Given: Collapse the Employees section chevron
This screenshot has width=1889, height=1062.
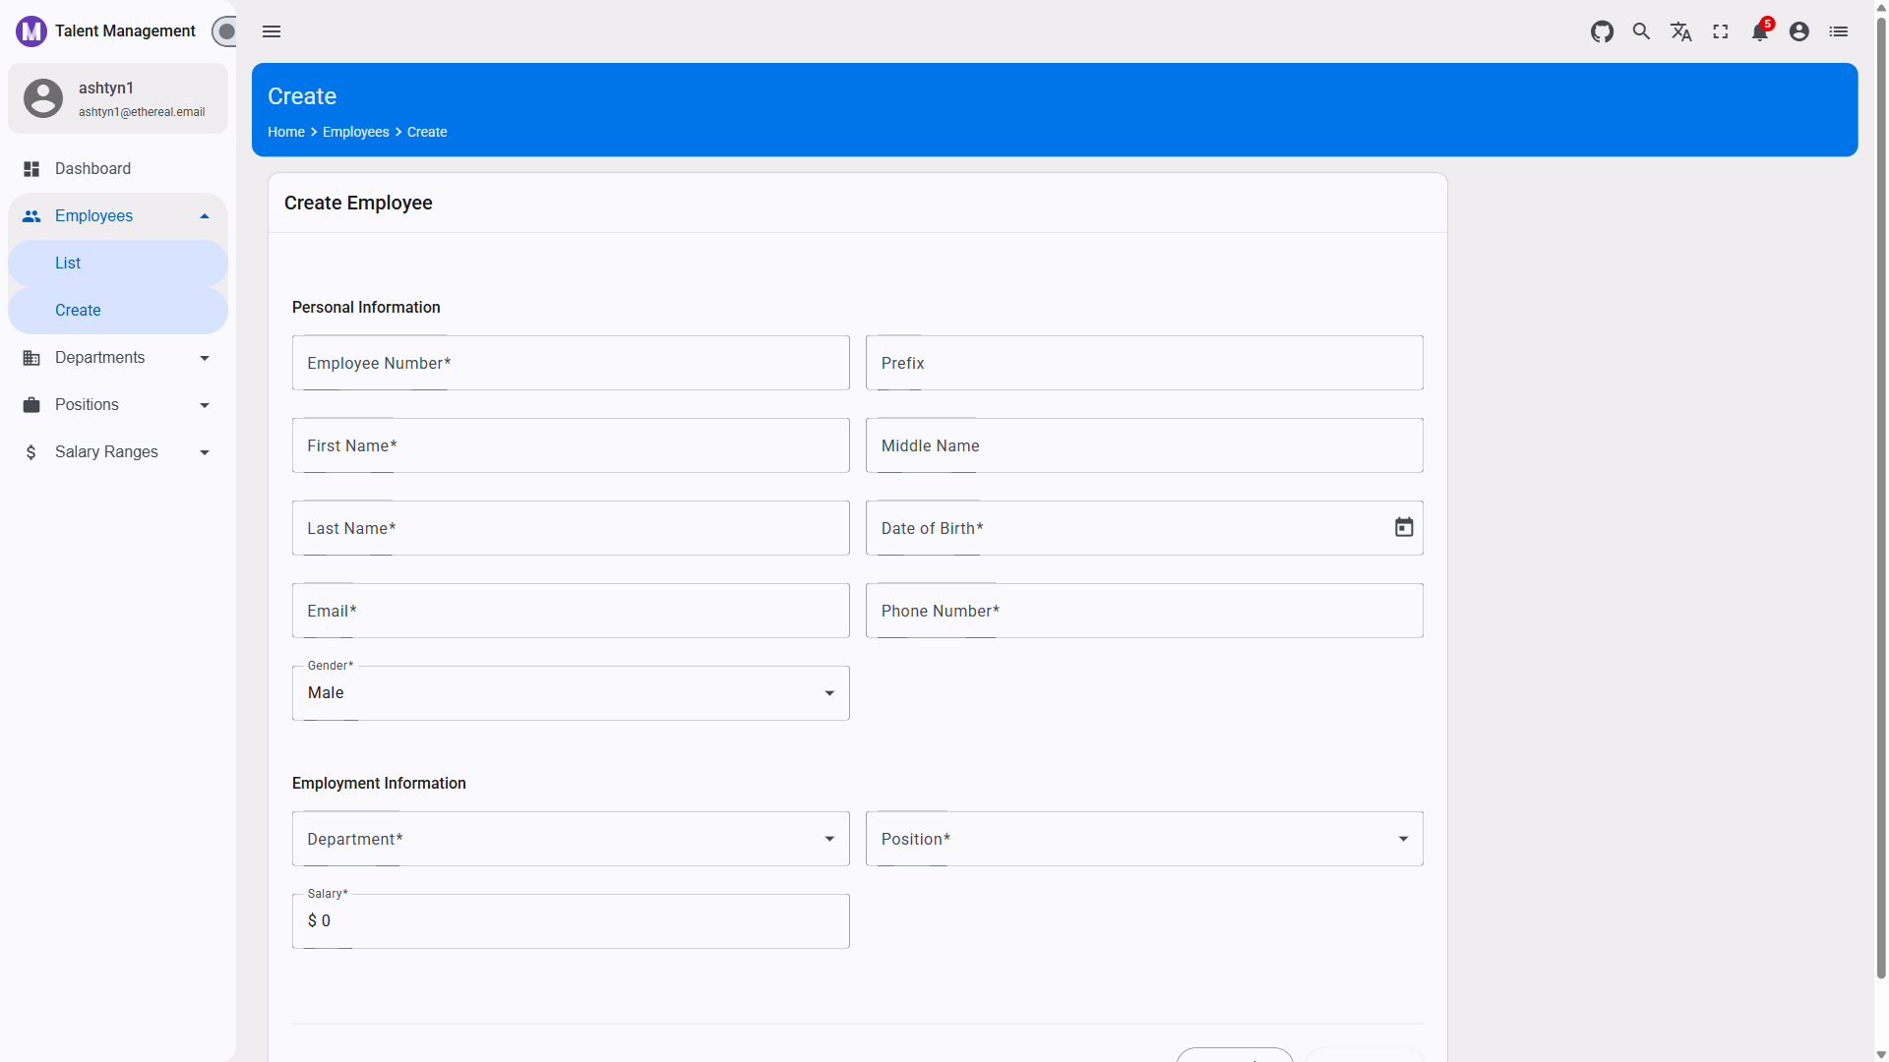Looking at the screenshot, I should [204, 215].
